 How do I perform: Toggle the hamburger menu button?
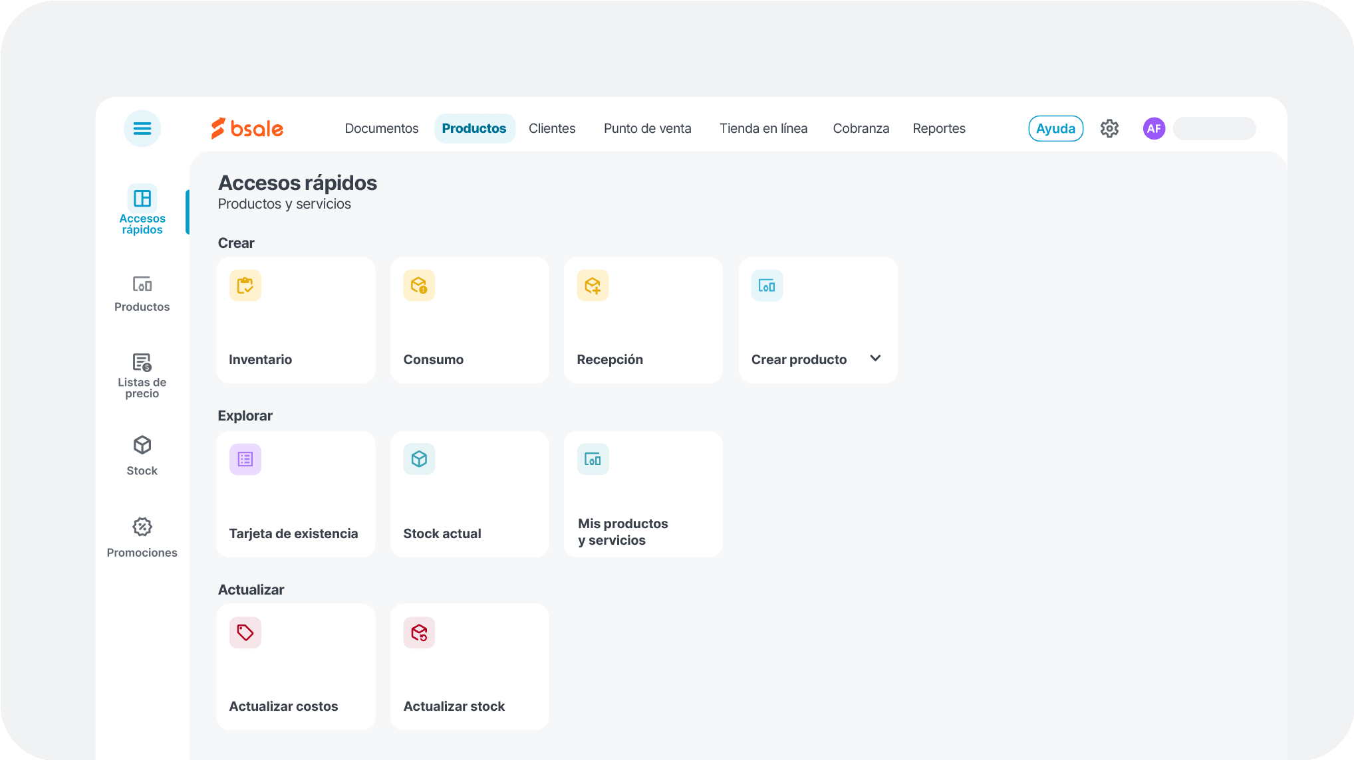[x=142, y=128]
